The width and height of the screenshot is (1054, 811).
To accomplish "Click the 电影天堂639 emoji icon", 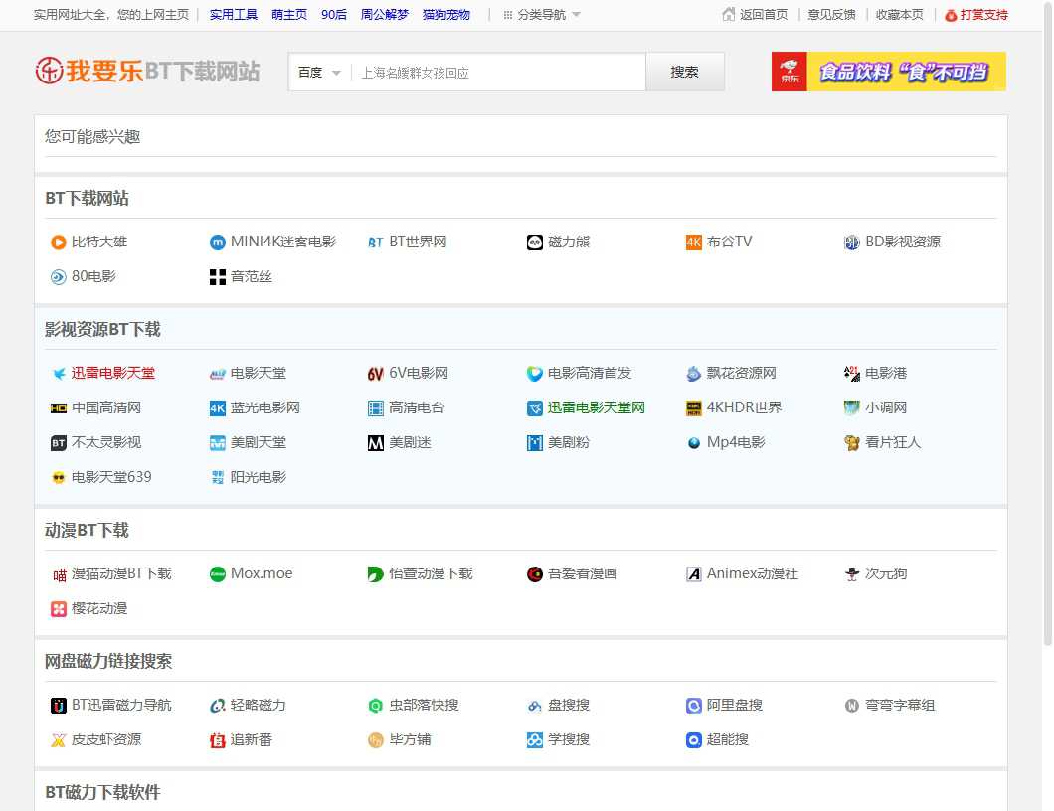I will pos(59,478).
